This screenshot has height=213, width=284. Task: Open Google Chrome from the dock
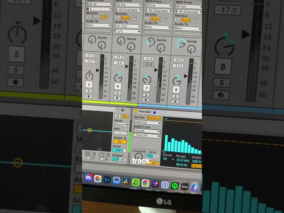(145, 183)
